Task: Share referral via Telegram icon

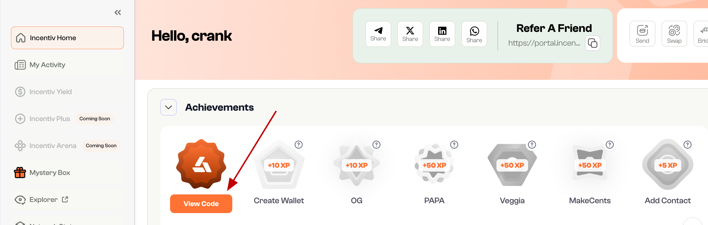Action: coord(378,34)
